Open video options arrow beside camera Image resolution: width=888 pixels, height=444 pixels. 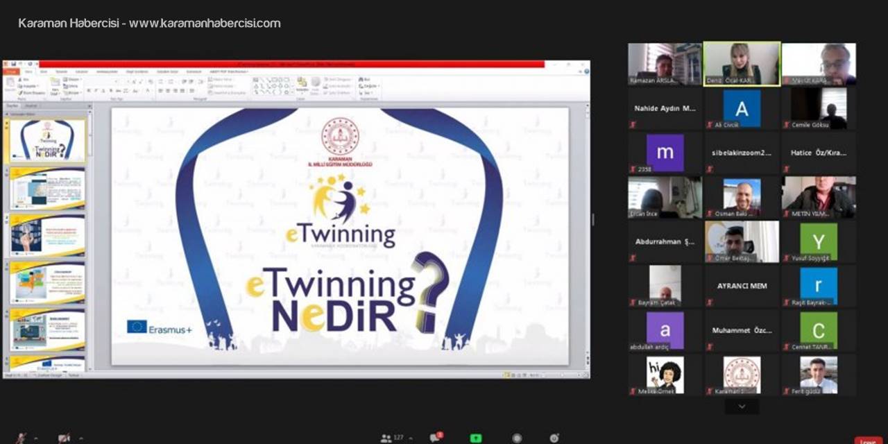[80, 438]
